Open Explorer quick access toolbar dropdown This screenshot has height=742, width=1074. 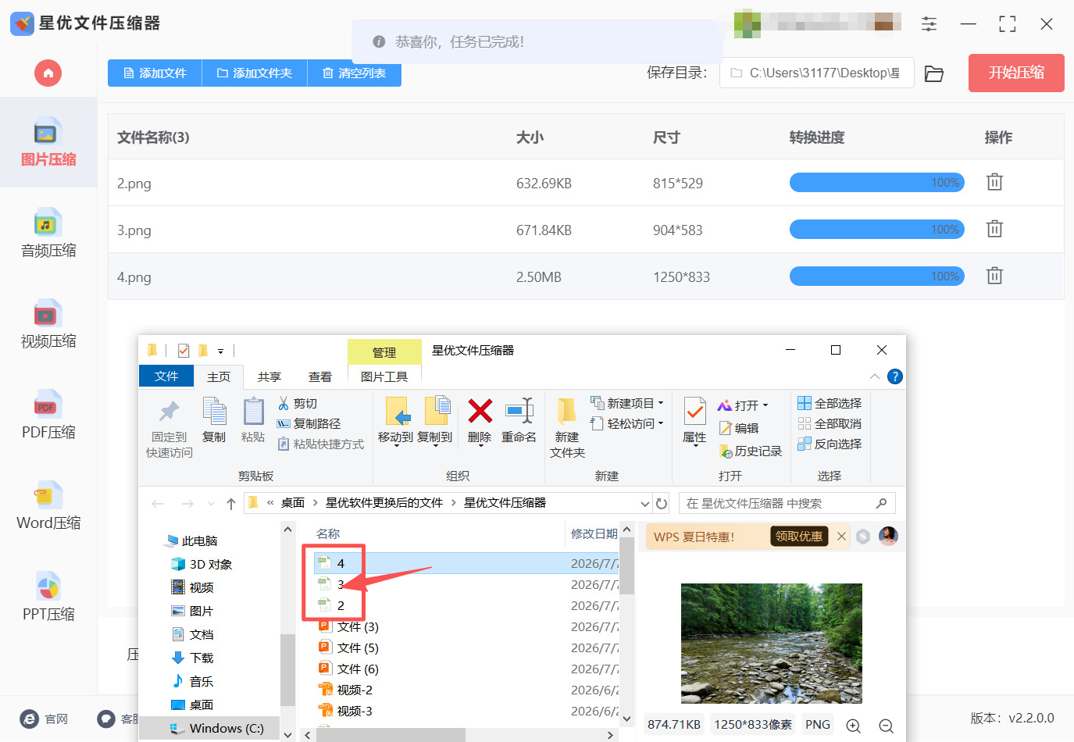click(220, 351)
